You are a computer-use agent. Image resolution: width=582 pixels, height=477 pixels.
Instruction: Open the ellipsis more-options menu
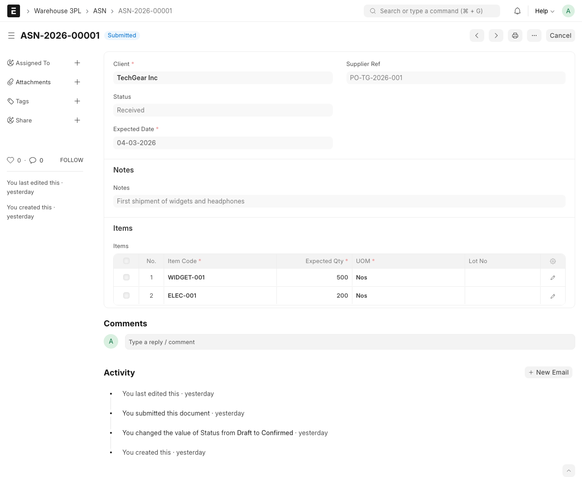coord(534,36)
